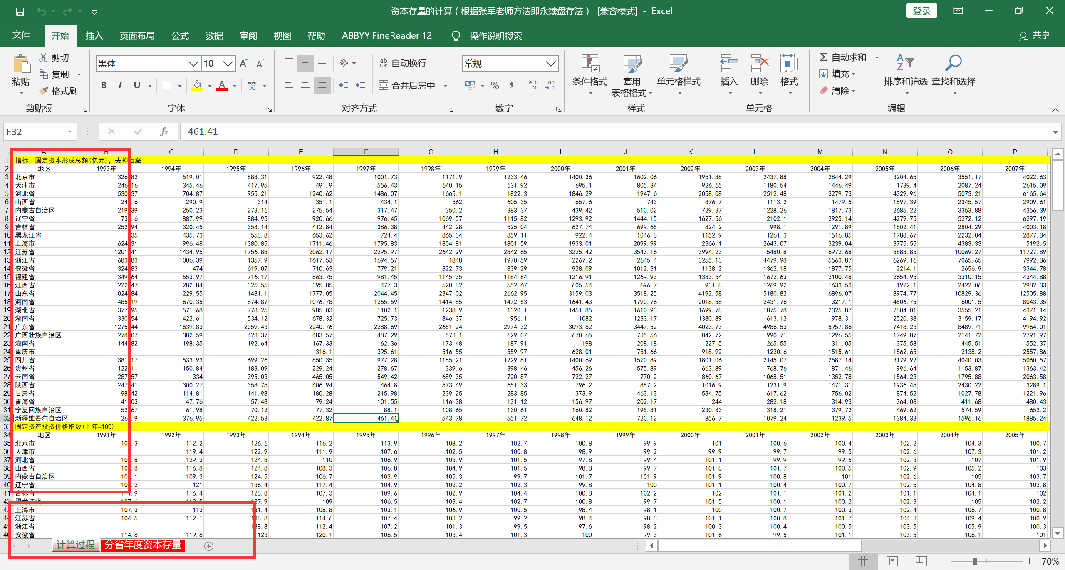
Task: Click the Copy (复制) icon
Action: click(43, 74)
